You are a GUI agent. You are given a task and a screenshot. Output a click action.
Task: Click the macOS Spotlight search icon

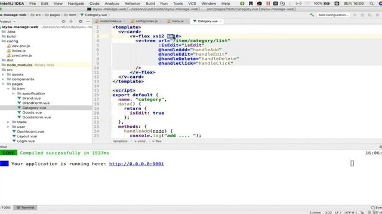point(371,4)
